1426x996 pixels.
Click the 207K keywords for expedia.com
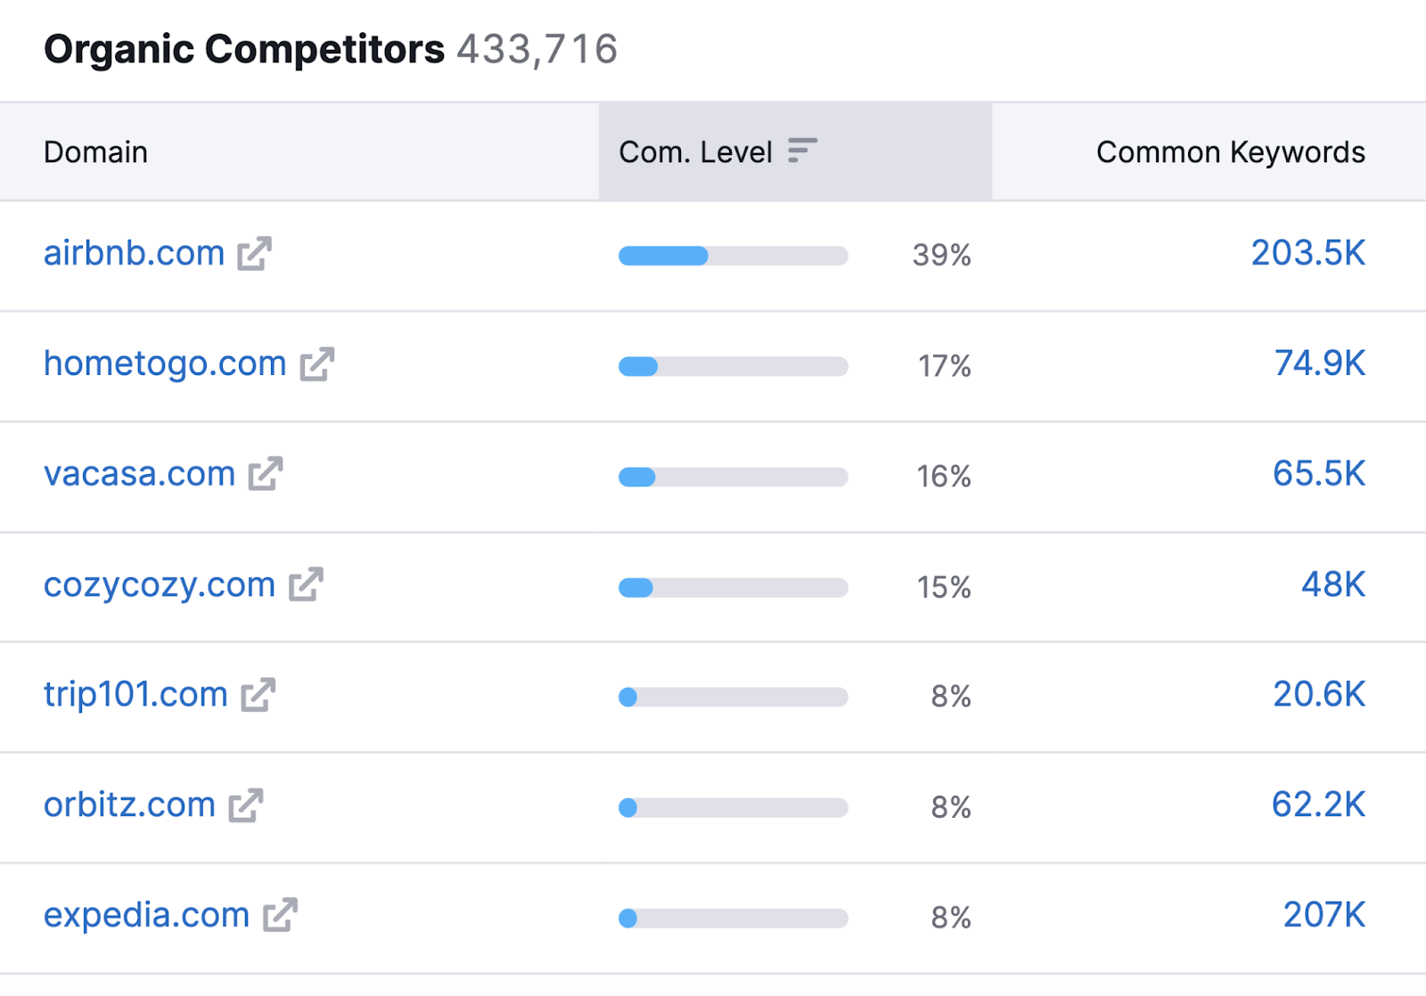(x=1324, y=915)
